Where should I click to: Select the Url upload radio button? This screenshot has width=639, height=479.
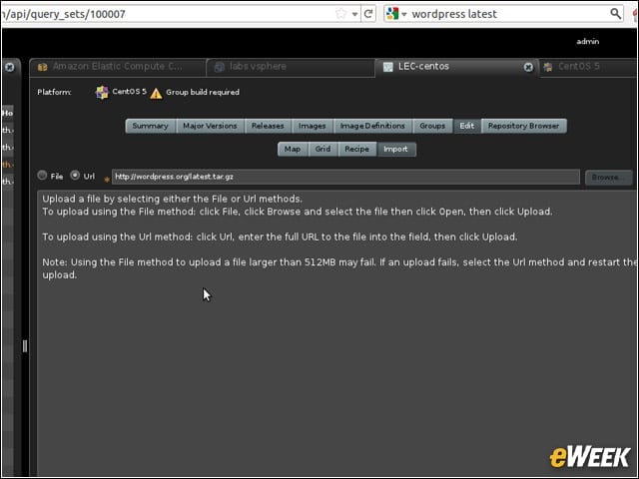point(75,176)
